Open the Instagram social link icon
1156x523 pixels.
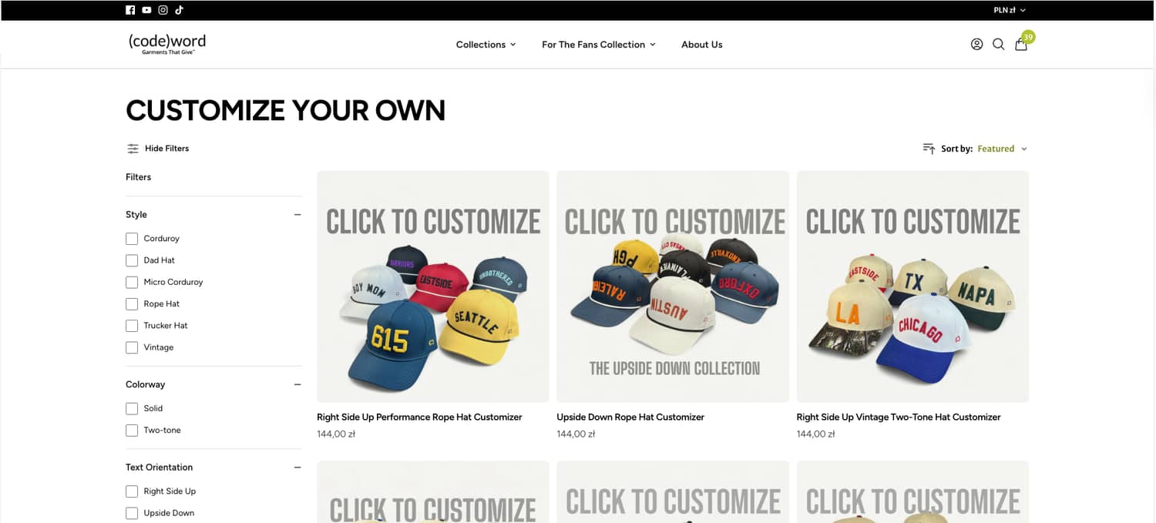point(163,10)
